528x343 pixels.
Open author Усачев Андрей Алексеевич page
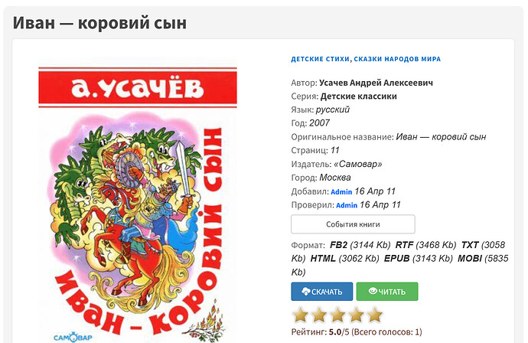point(376,83)
